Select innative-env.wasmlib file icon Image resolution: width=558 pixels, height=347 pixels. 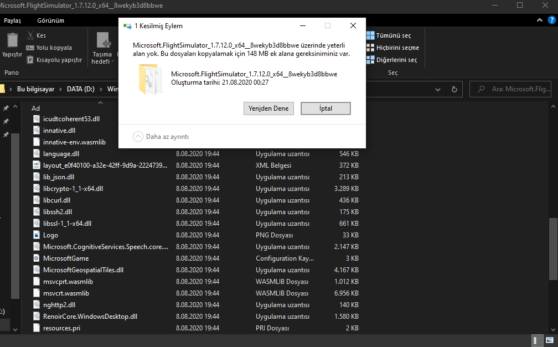pos(37,142)
